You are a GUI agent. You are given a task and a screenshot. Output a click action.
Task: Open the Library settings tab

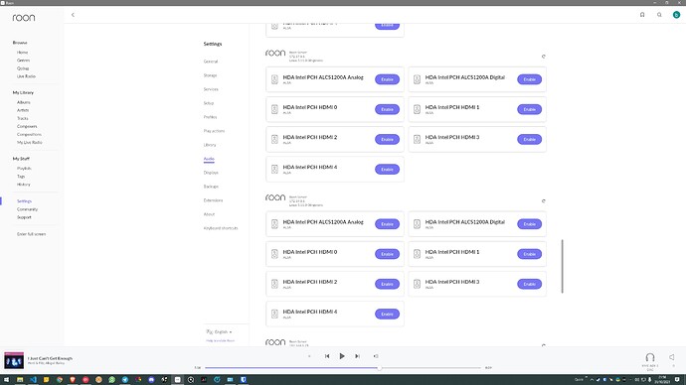[210, 145]
